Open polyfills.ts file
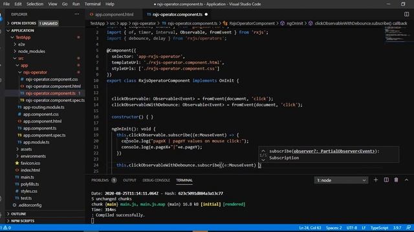Viewport: 414px width, 232px height. [x=30, y=184]
